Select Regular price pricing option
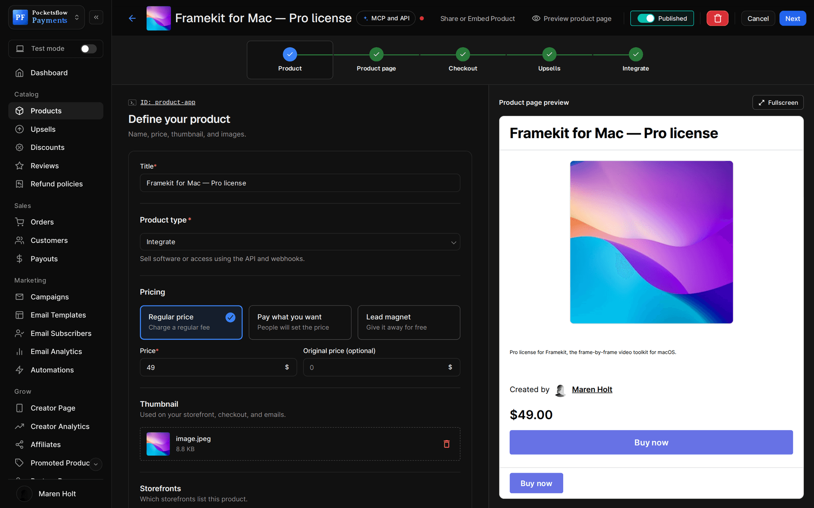Image resolution: width=814 pixels, height=508 pixels. [191, 322]
